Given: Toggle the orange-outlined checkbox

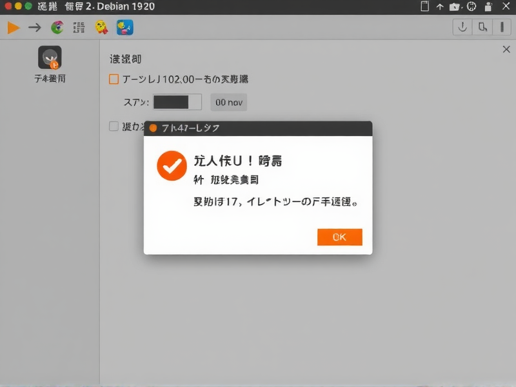Looking at the screenshot, I should tap(114, 79).
